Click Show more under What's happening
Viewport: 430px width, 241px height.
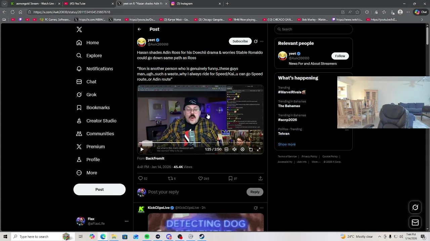click(x=287, y=144)
